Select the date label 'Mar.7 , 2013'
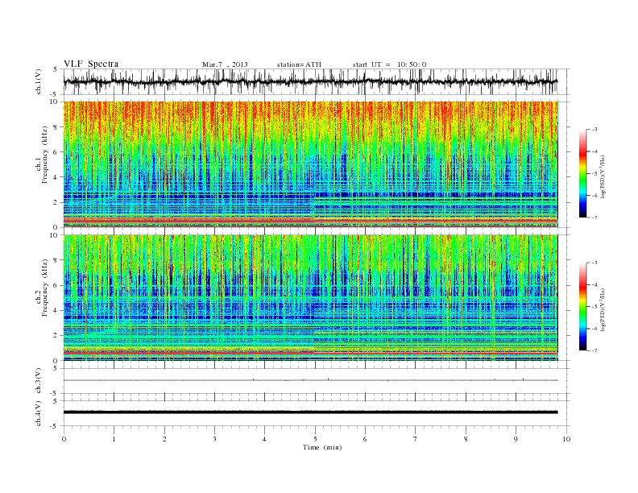This screenshot has height=493, width=638. point(225,64)
